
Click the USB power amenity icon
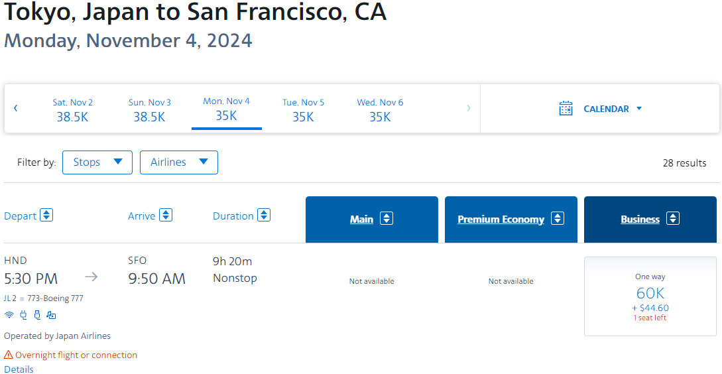pos(38,315)
